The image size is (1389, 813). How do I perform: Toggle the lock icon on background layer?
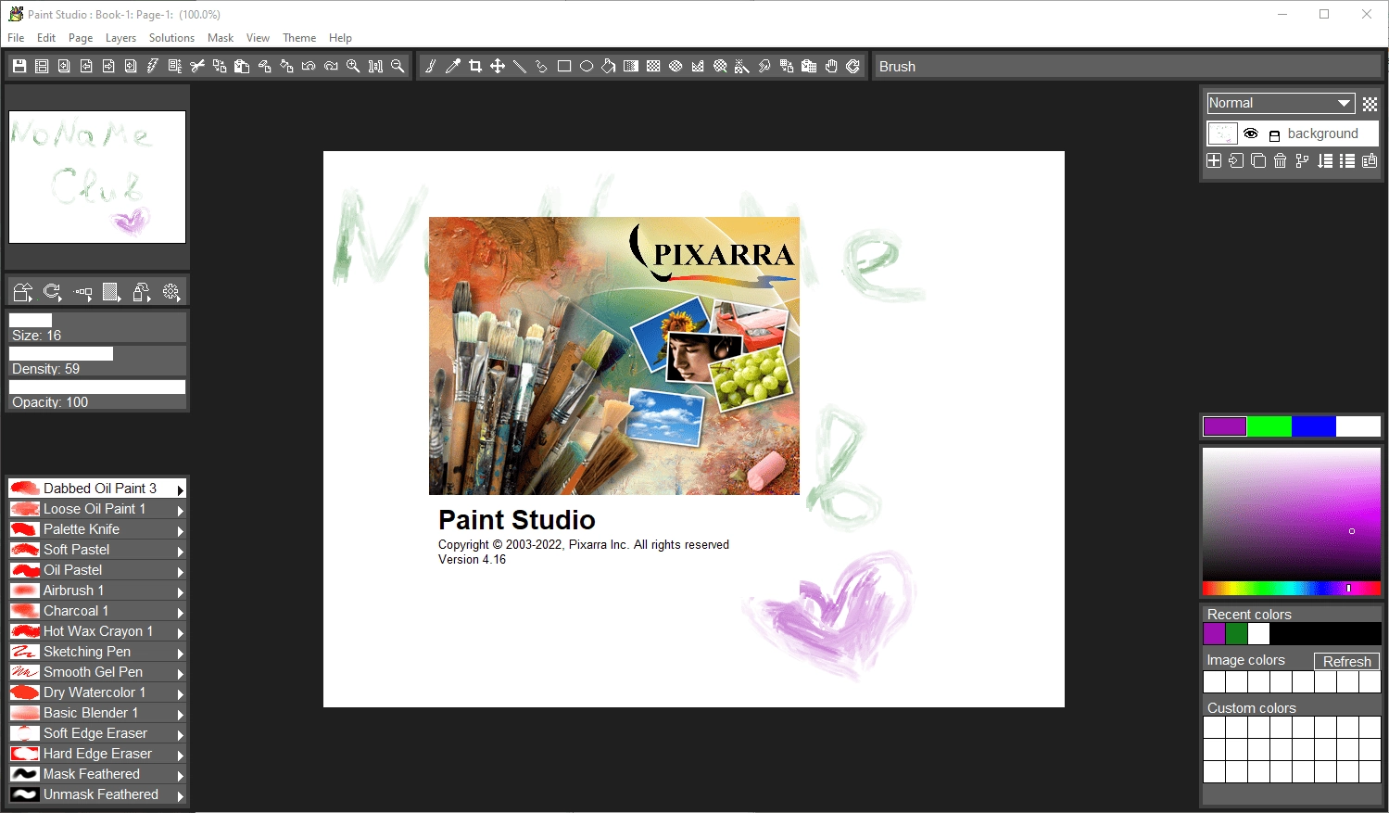coord(1274,135)
